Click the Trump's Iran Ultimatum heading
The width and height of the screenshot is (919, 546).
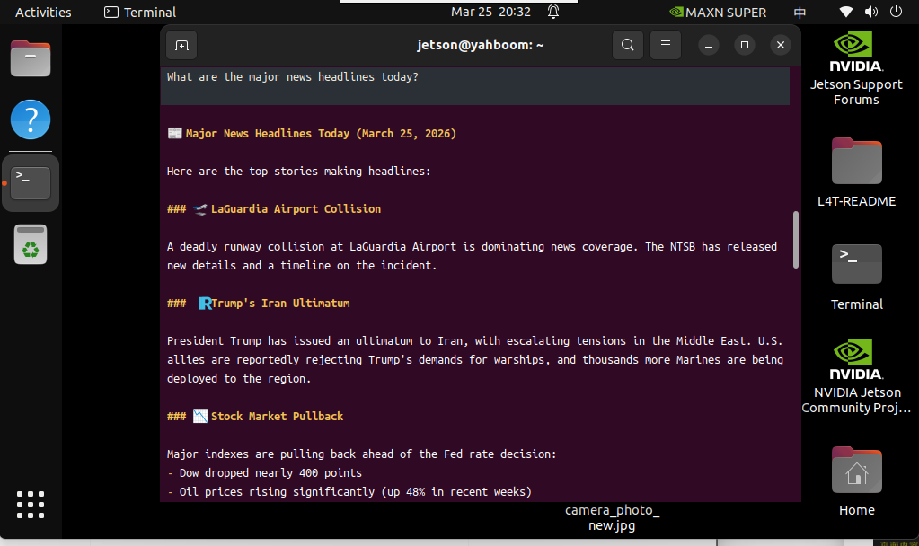pos(280,303)
